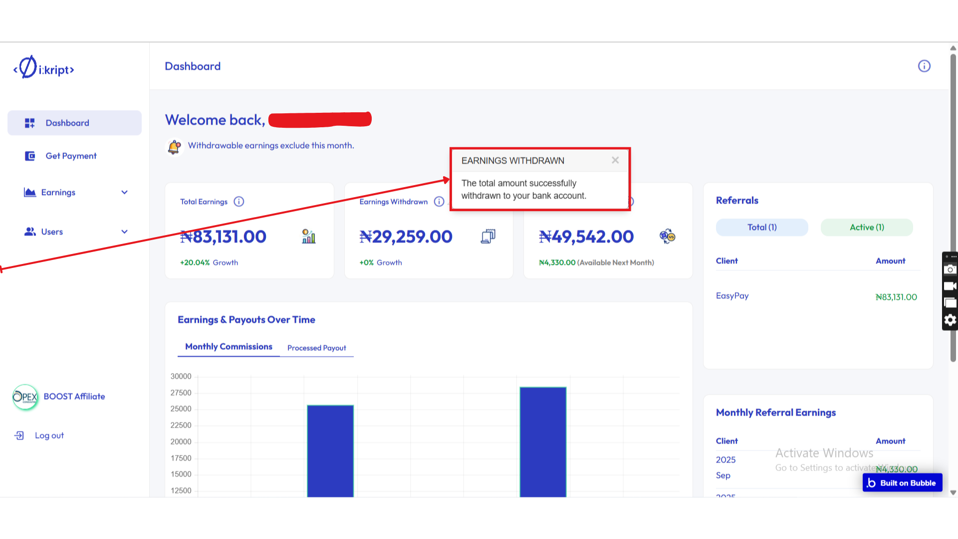This screenshot has height=539, width=958.
Task: Expand the Earnings sidebar menu chevron
Action: pyautogui.click(x=125, y=193)
